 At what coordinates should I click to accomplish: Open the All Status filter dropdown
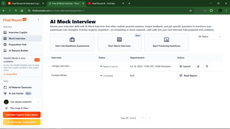[210, 36]
